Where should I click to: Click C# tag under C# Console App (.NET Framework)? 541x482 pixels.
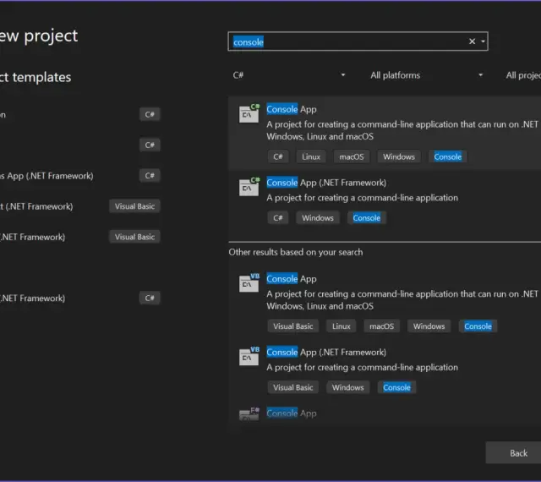[278, 217]
